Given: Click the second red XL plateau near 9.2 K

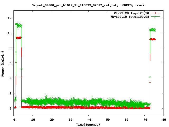Looking at the screenshot, I should (x=153, y=39).
